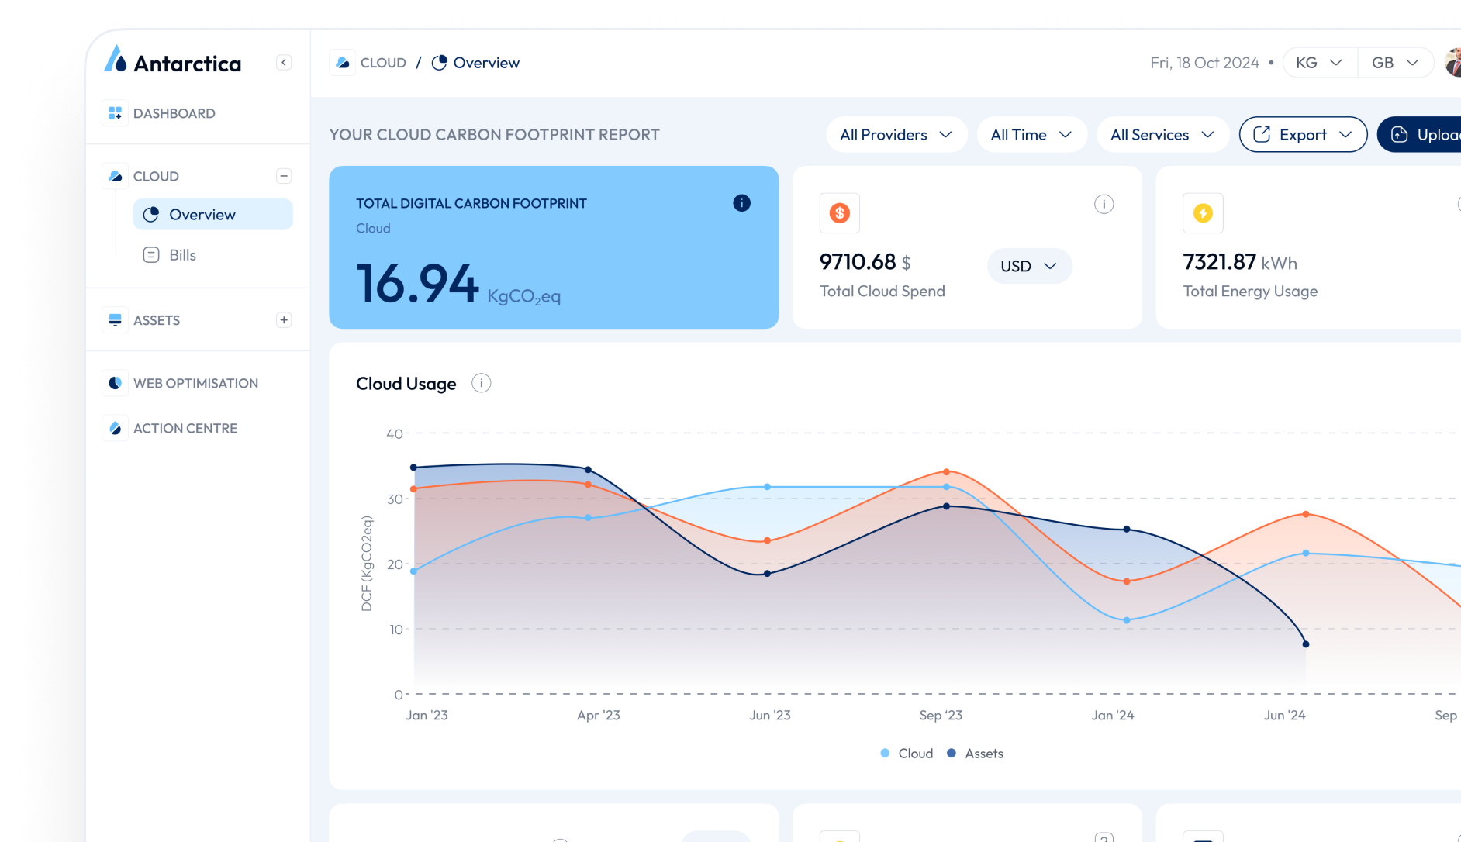Image resolution: width=1461 pixels, height=842 pixels.
Task: Click the Sep '23 orange data point
Action: [946, 472]
